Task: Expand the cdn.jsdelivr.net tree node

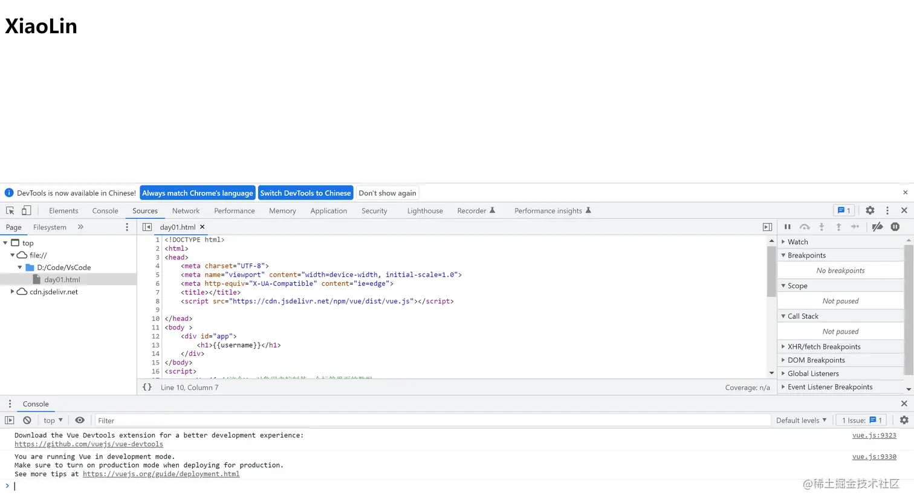Action: tap(12, 292)
